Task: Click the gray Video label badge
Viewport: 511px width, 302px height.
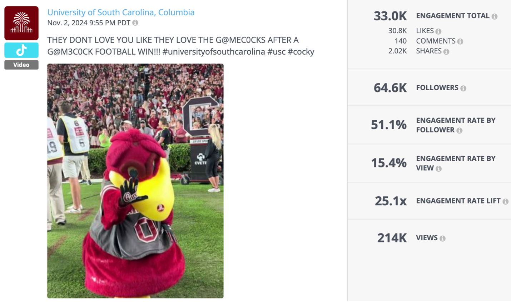Action: (21, 65)
